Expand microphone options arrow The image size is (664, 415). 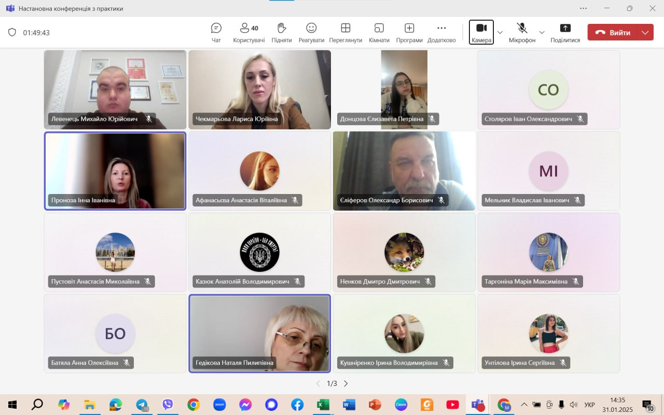pos(542,32)
